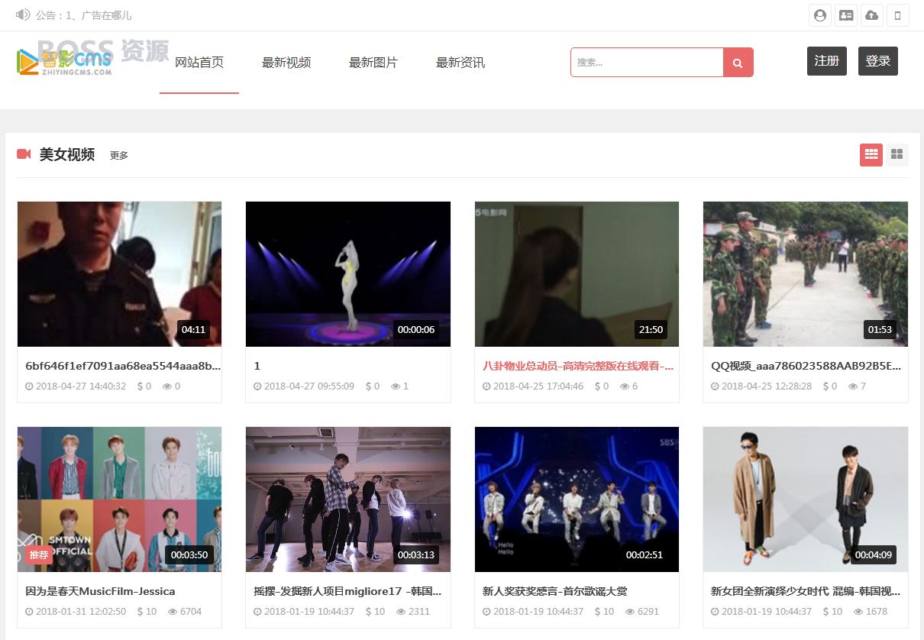Click the red title 八卦物业总动员-高清完整版在线观看
The image size is (924, 640).
578,366
